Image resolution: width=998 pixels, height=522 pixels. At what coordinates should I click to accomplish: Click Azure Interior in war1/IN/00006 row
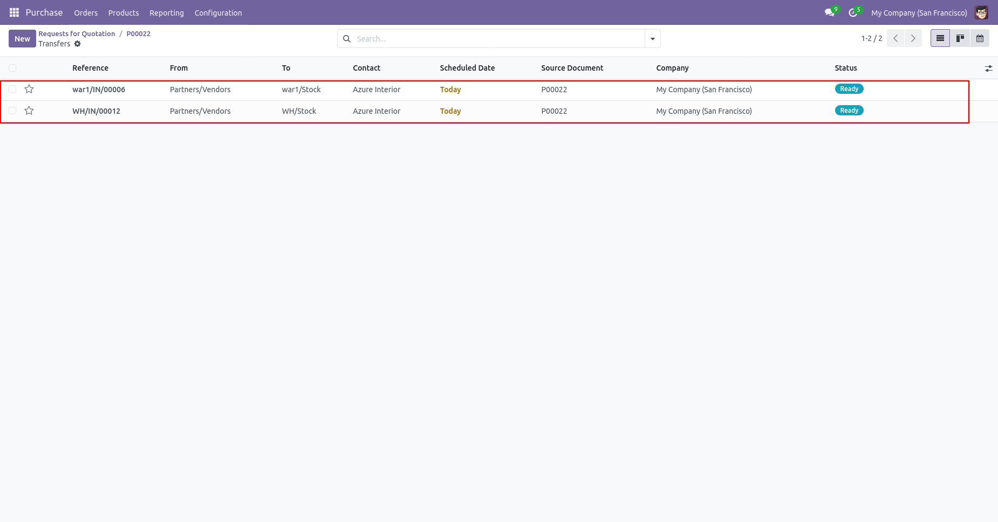point(377,90)
